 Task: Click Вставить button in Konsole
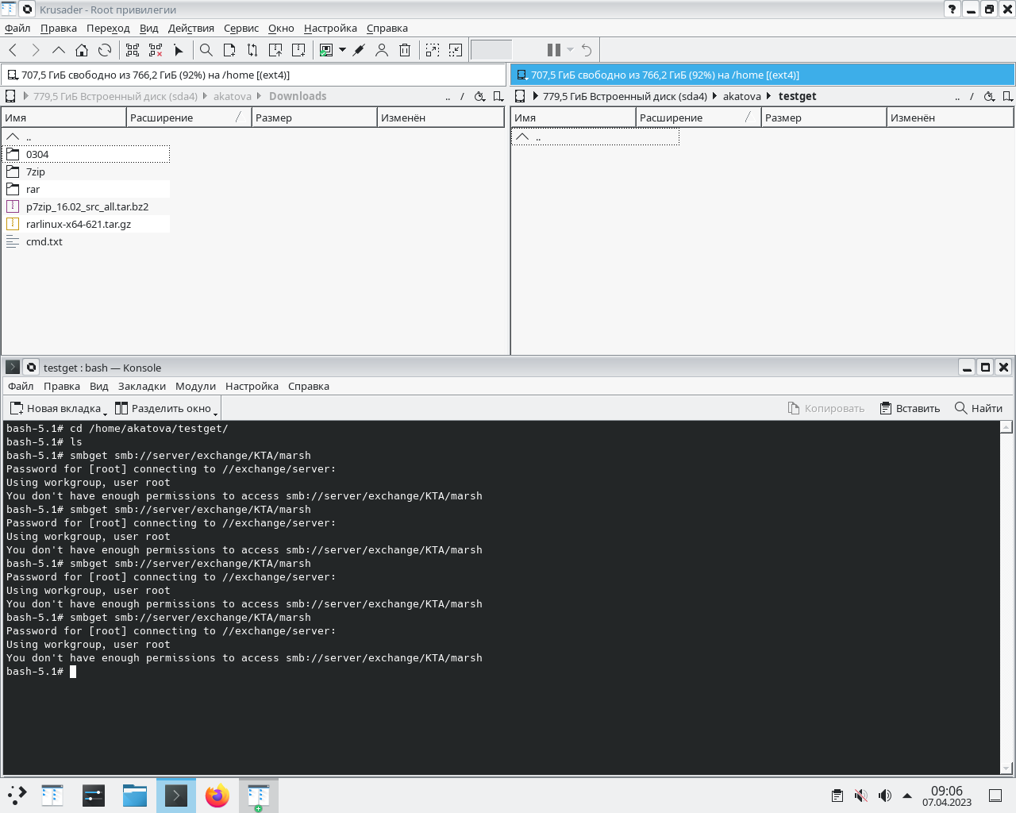pyautogui.click(x=910, y=408)
